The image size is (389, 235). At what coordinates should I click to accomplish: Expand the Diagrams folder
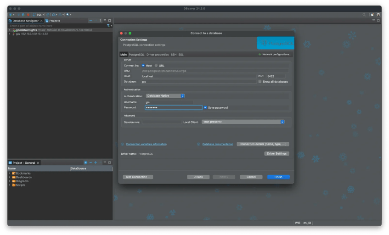(10, 181)
